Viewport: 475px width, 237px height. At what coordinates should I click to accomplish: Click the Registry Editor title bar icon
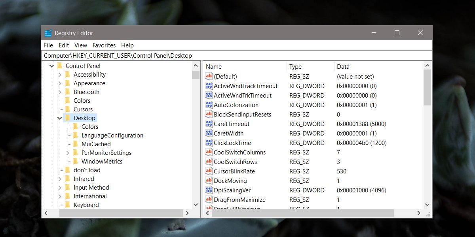click(48, 33)
